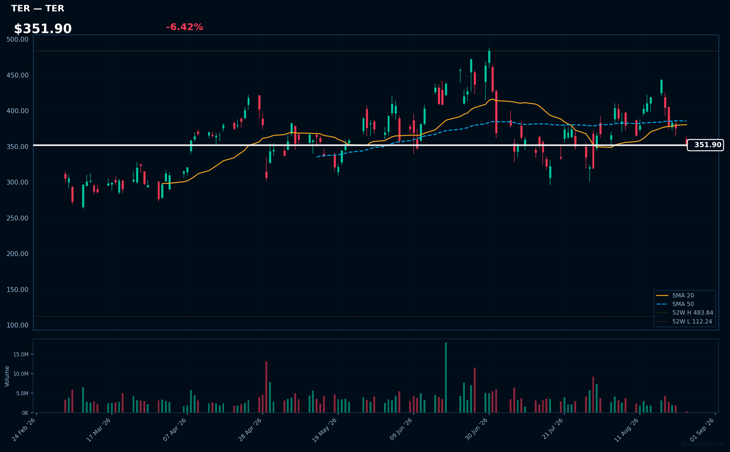This screenshot has width=730, height=452.
Task: Click the "19 May '26" date label
Action: 325,430
